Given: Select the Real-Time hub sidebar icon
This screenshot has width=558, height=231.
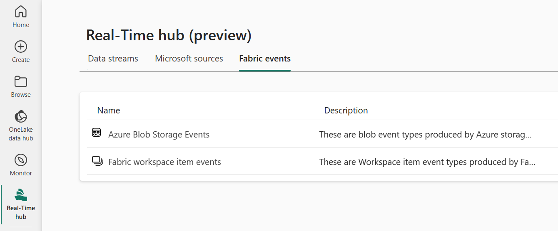Looking at the screenshot, I should pos(21,195).
